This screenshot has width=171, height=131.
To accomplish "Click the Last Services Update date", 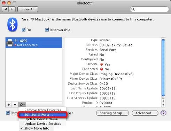I will click(108, 98).
